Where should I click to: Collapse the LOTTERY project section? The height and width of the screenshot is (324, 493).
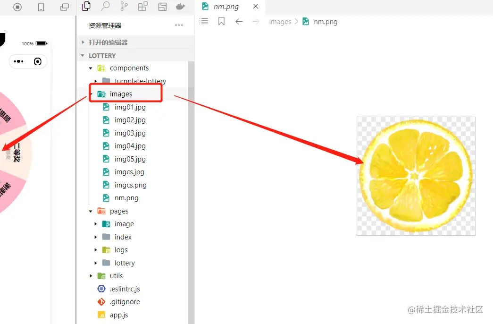click(x=135, y=55)
